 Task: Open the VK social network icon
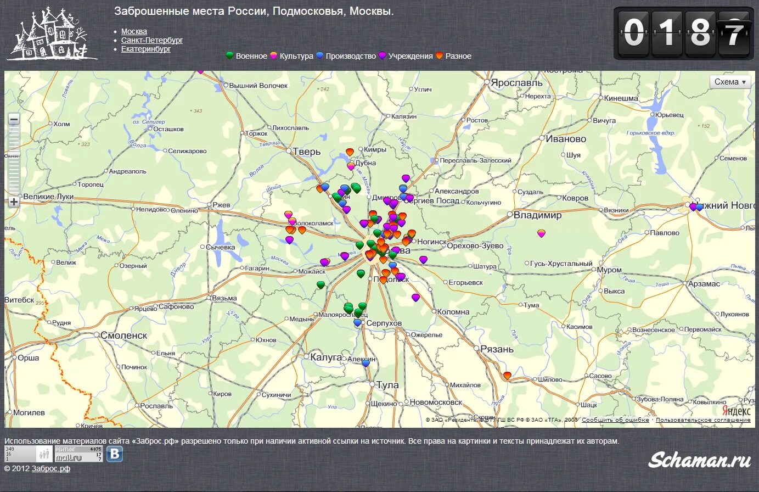(115, 454)
